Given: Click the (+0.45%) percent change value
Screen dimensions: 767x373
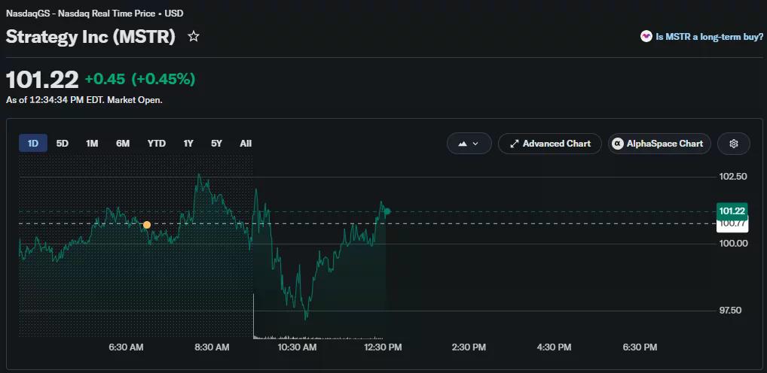Looking at the screenshot, I should tap(163, 79).
